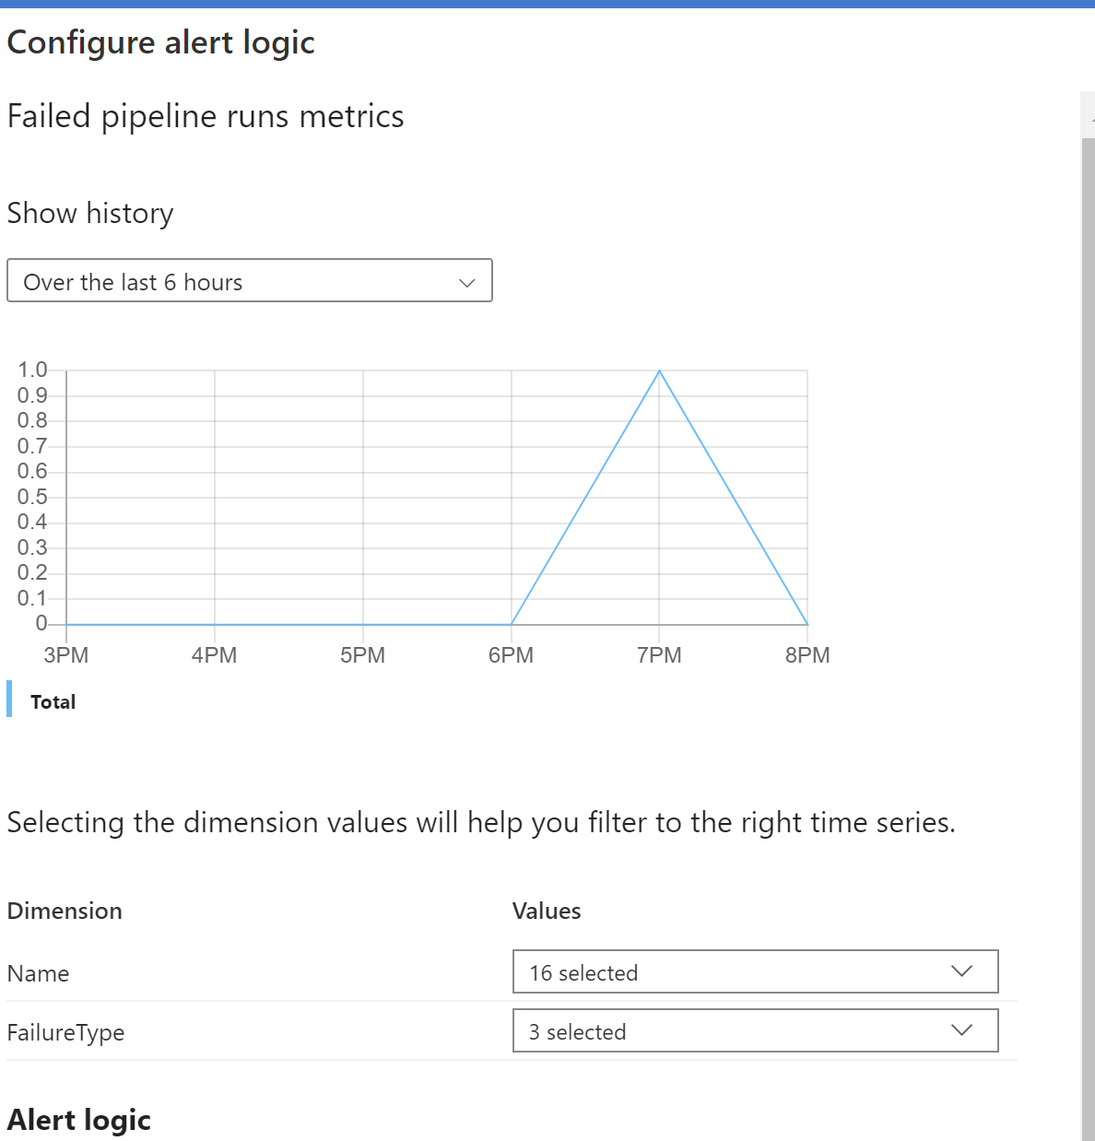The image size is (1095, 1141).
Task: Click the 6PM mark on the chart timeline
Action: (x=512, y=654)
